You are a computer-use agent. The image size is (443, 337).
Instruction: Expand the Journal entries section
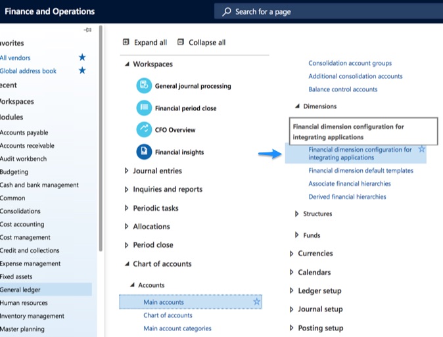pyautogui.click(x=127, y=171)
